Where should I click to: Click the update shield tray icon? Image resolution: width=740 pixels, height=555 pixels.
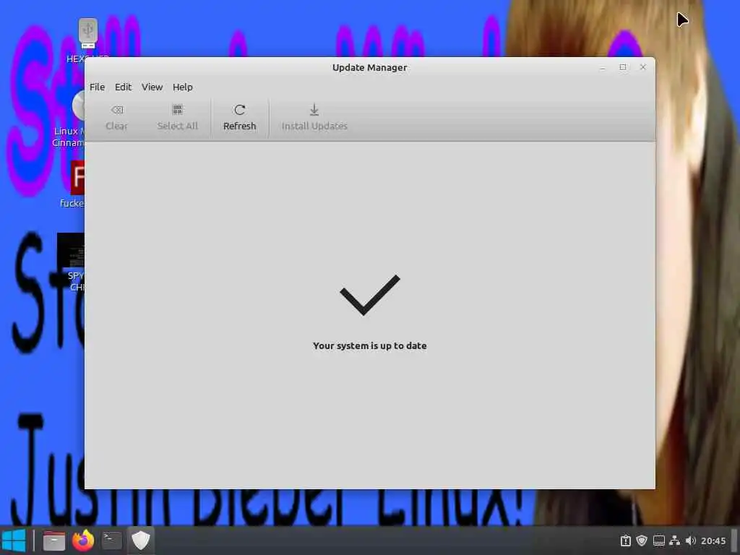[x=642, y=541]
